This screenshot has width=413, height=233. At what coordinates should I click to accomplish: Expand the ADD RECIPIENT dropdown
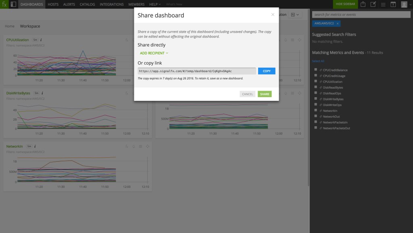point(154,53)
